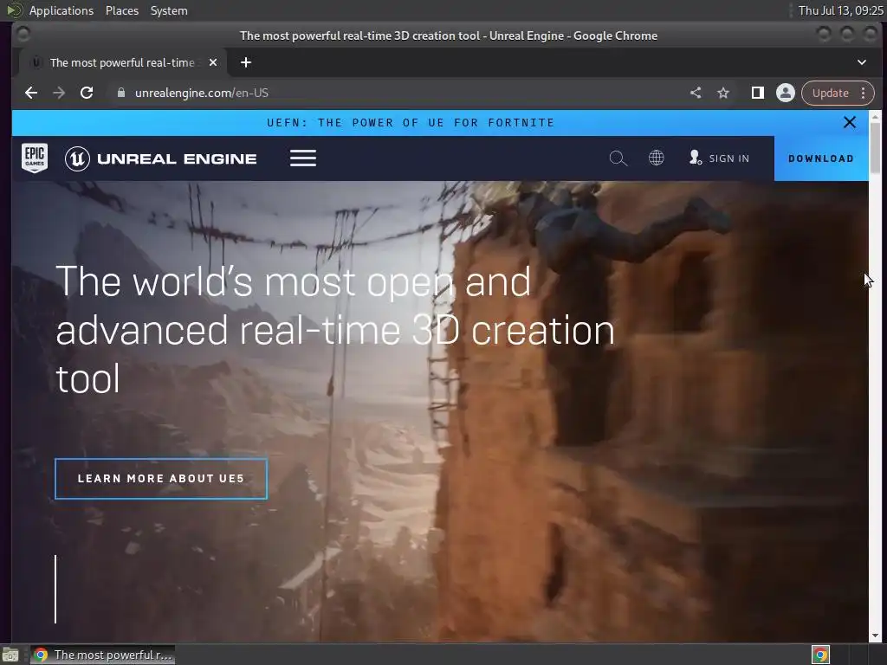This screenshot has height=665, width=887.
Task: Open the hamburger navigation menu
Action: pos(303,158)
